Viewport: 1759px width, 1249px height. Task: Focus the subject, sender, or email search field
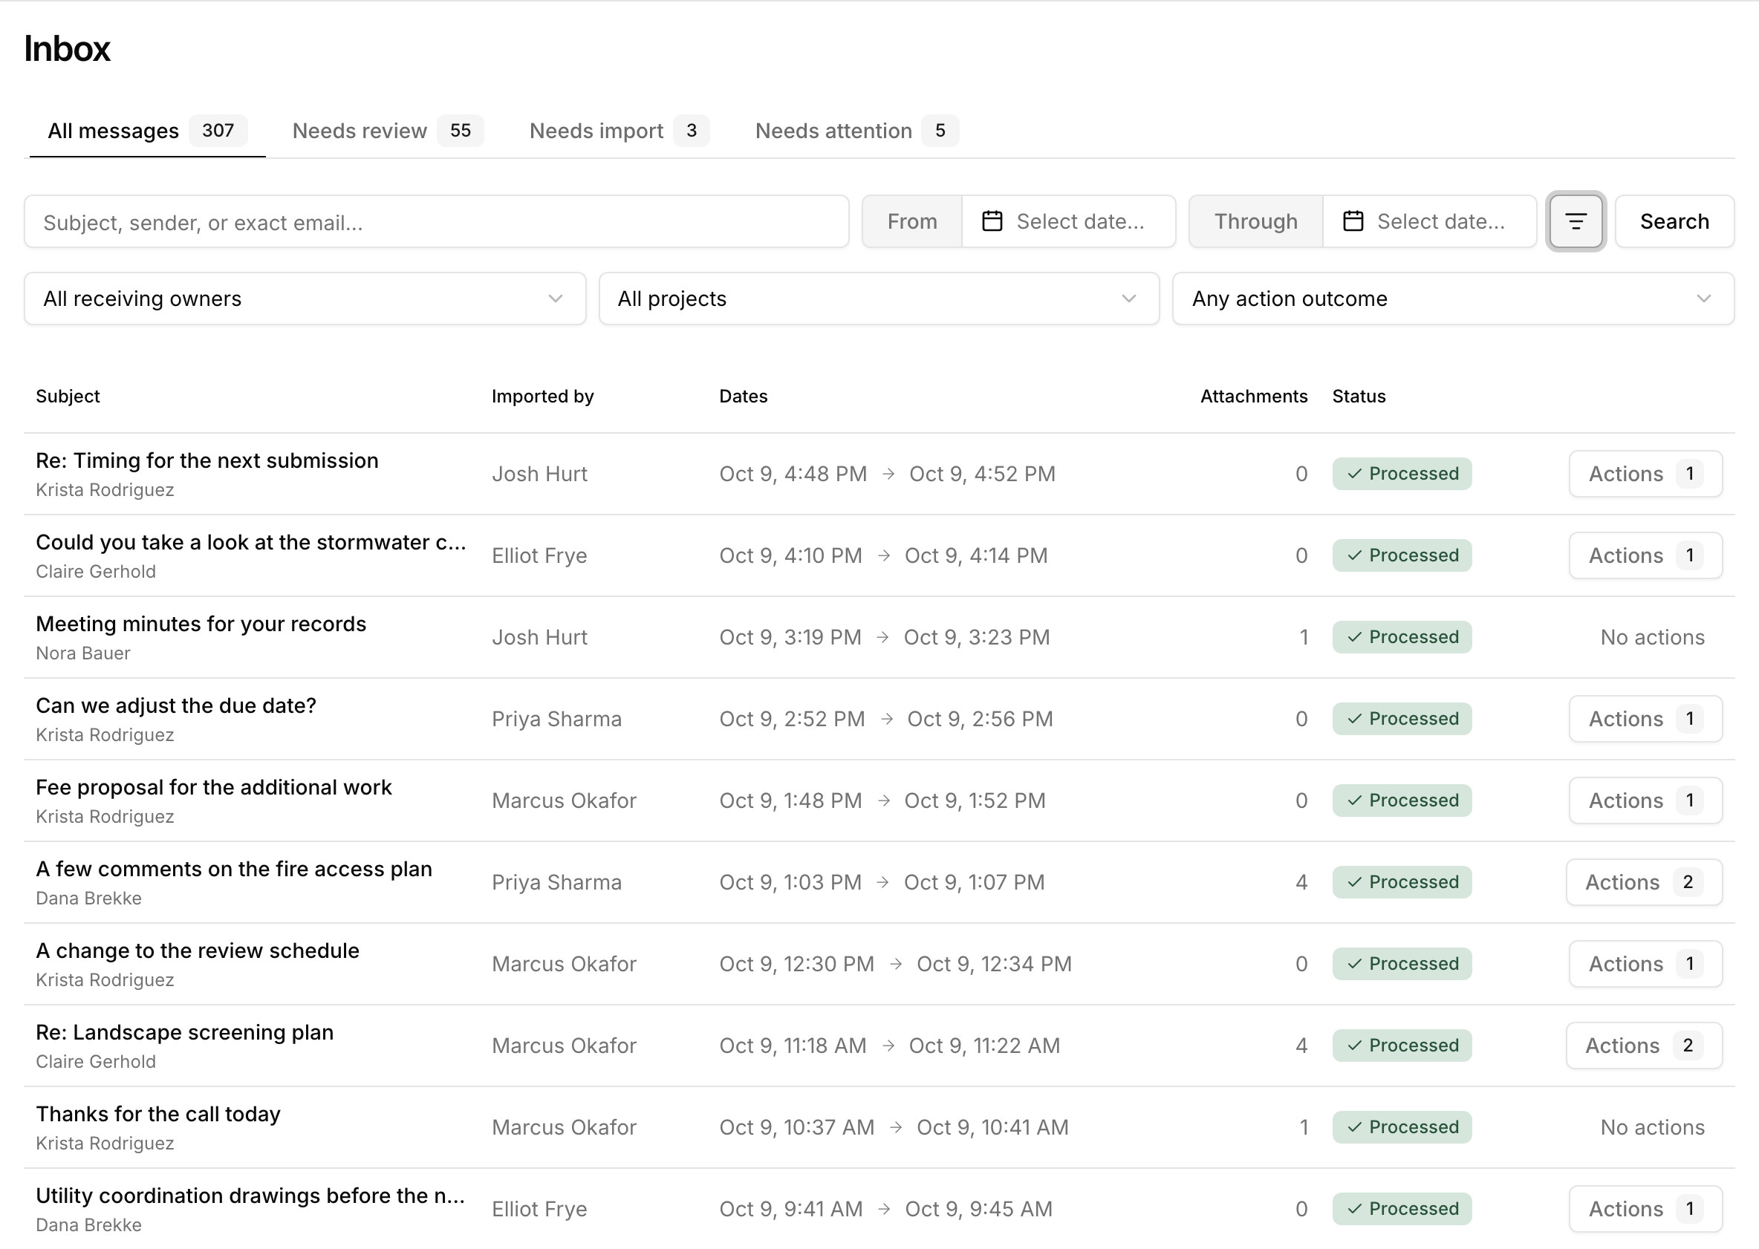(436, 221)
